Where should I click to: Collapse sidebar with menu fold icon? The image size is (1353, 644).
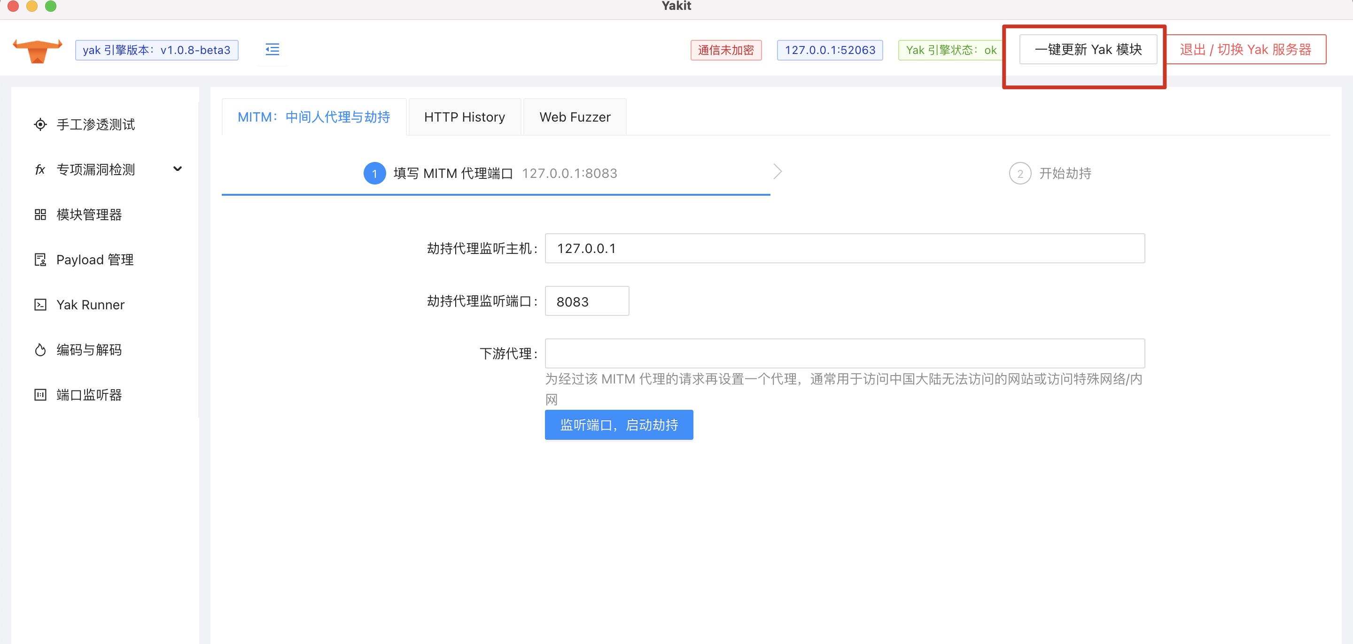[x=272, y=50]
